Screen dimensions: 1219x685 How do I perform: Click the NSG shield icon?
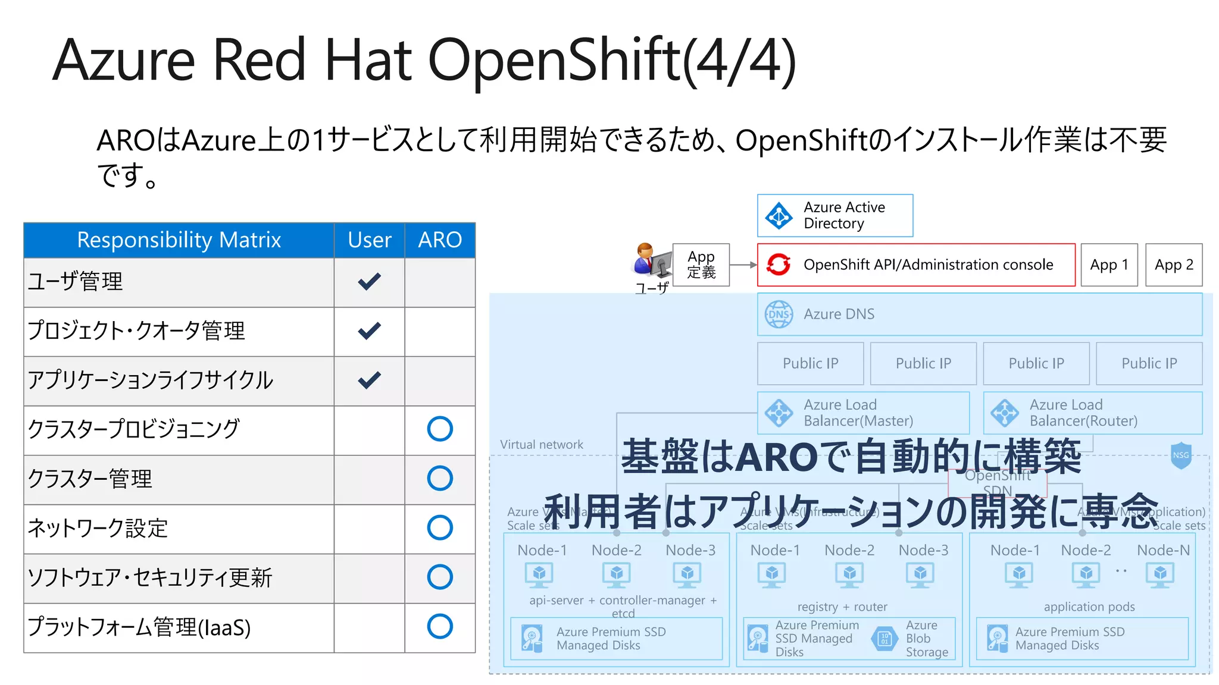(1181, 455)
